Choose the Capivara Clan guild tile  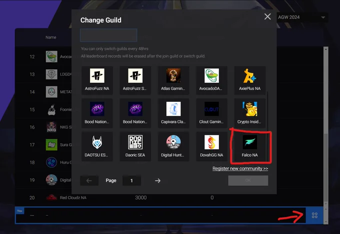click(173, 114)
